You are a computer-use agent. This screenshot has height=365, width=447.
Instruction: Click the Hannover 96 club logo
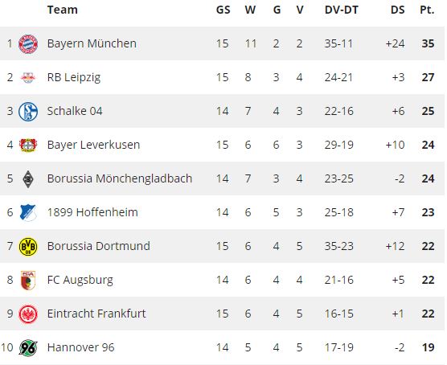(x=28, y=347)
